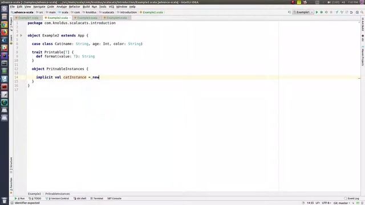
Task: Open the Run tool window tab
Action: [19, 199]
